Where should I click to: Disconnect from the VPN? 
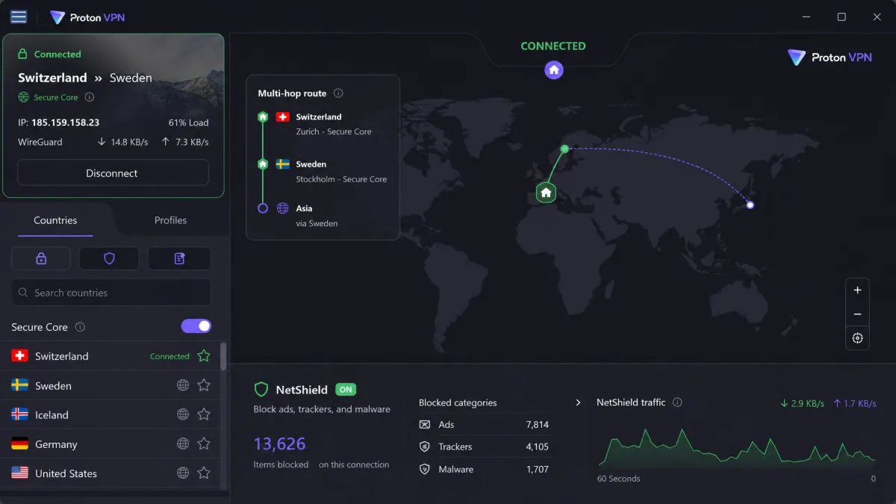coord(113,173)
